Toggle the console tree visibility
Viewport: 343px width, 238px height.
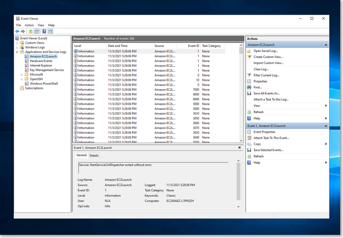coord(36,31)
